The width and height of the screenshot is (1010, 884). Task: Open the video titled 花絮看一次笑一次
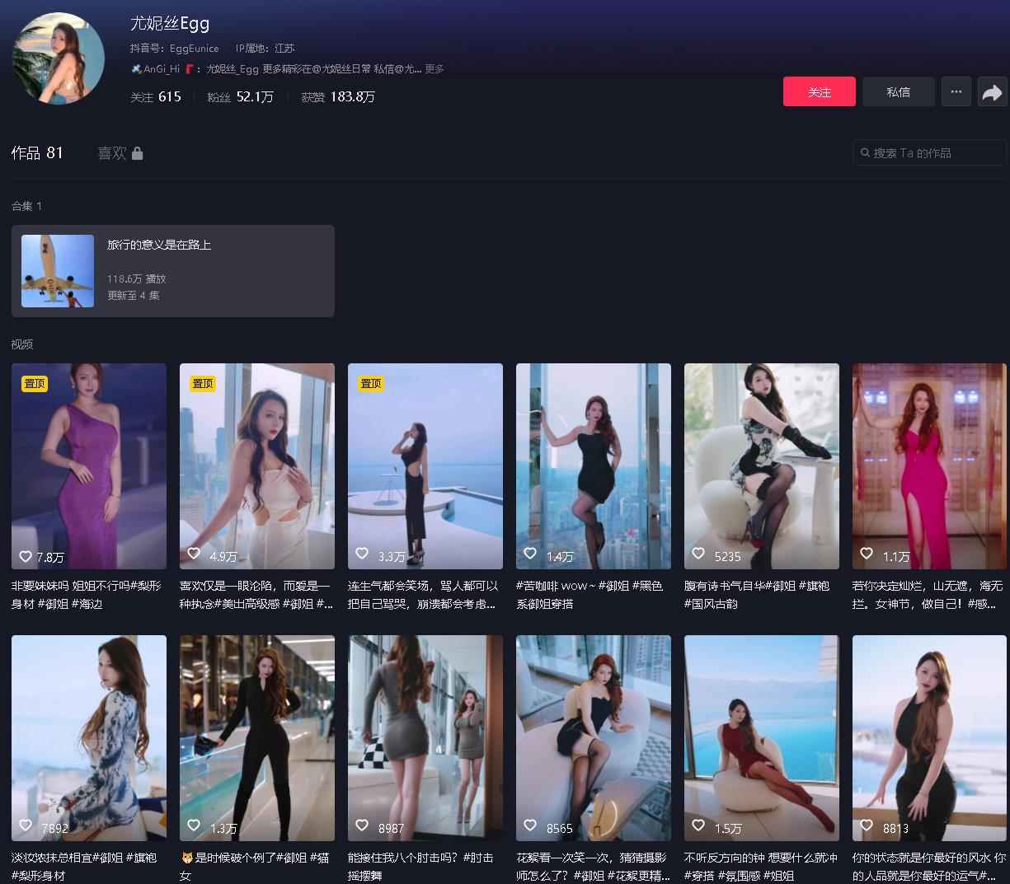(x=593, y=737)
